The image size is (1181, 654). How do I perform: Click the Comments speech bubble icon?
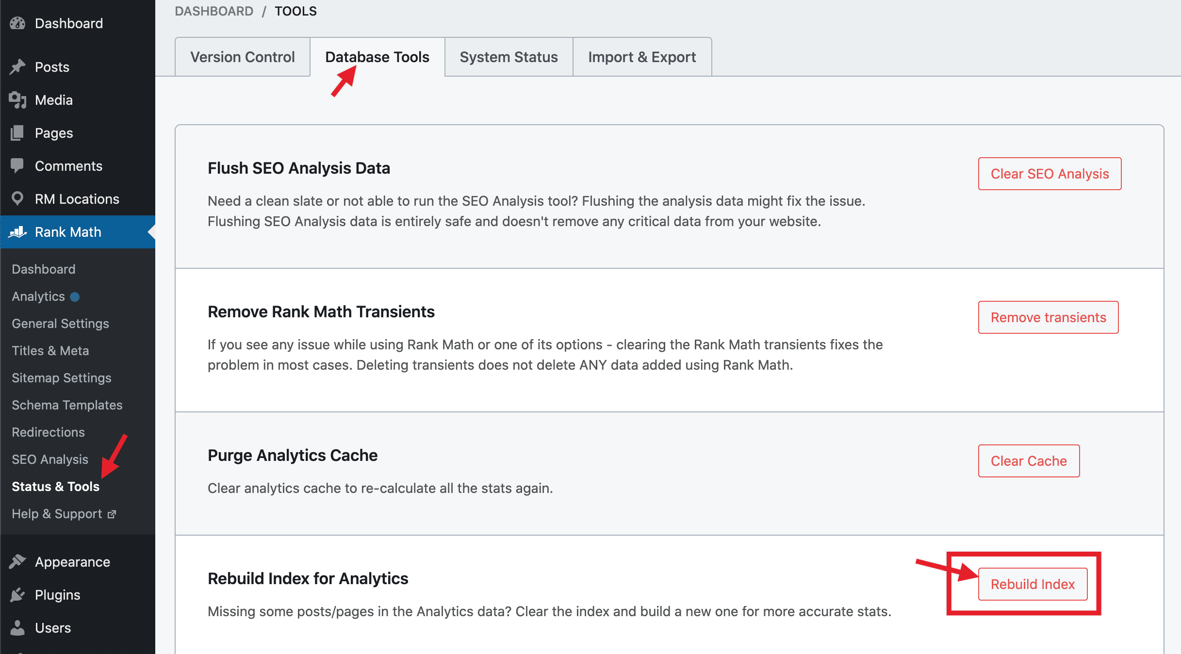[x=17, y=166]
